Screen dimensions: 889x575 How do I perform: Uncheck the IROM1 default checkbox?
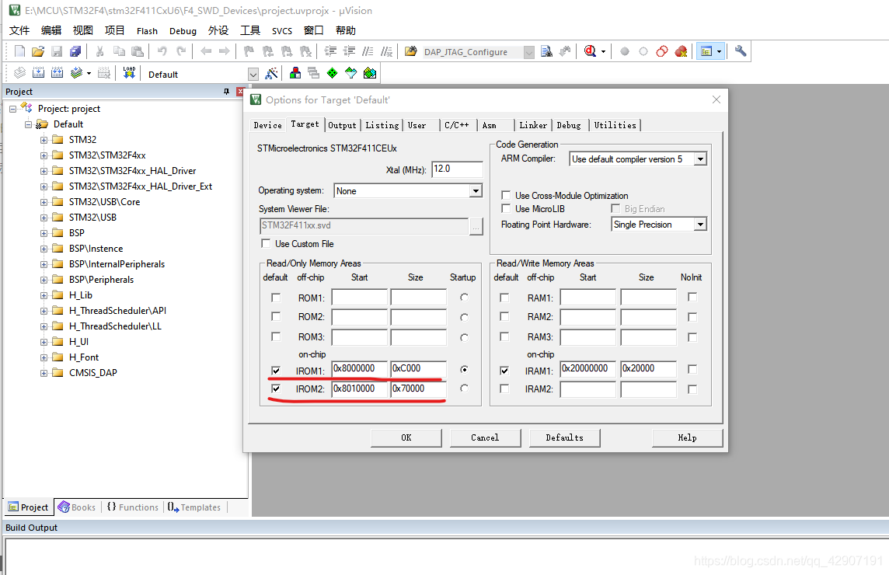[276, 371]
